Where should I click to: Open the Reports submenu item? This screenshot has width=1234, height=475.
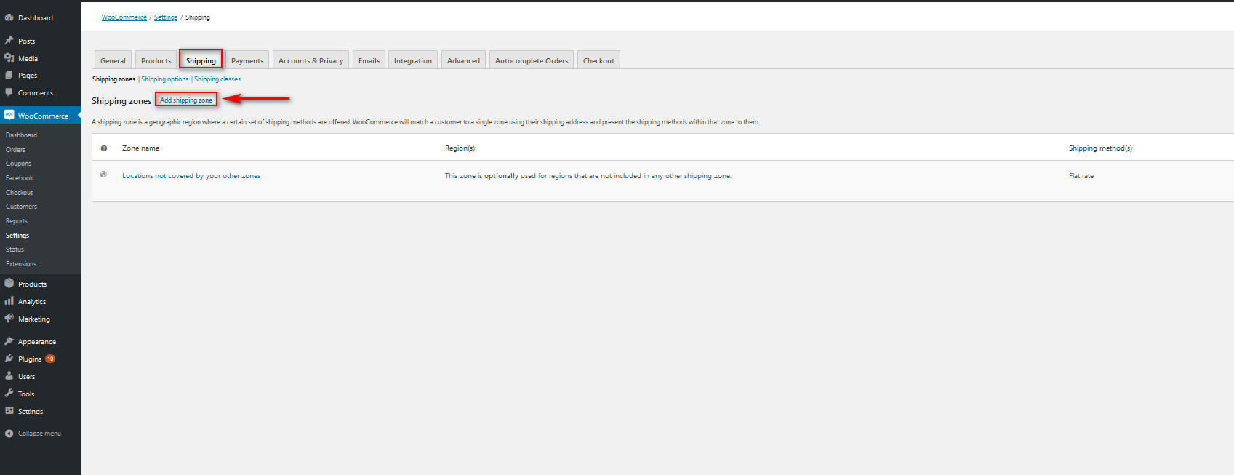point(17,221)
